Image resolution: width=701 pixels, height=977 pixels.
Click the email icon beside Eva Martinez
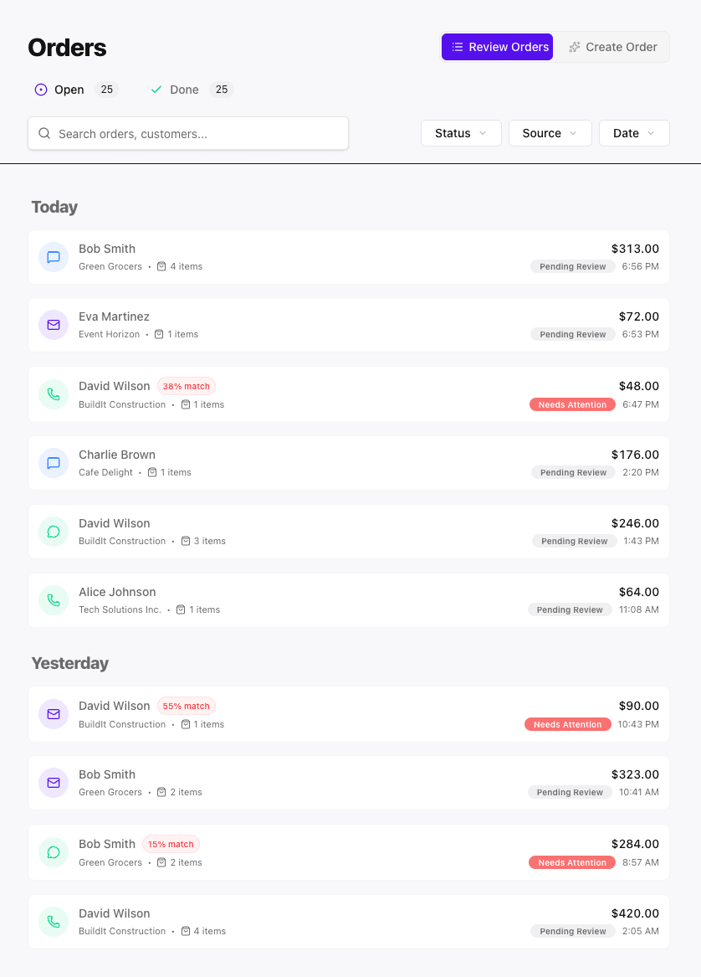click(x=54, y=325)
